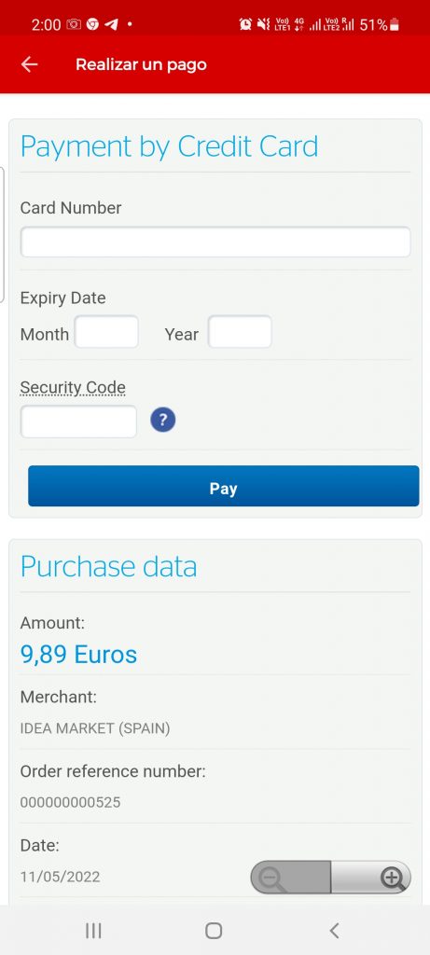Tap the alarm icon in status bar

(245, 24)
